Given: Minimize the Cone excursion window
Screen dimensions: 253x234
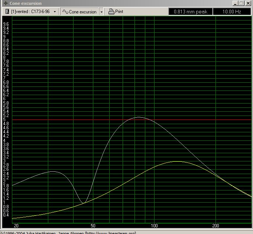Looking at the screenshot, I should (x=235, y=3).
